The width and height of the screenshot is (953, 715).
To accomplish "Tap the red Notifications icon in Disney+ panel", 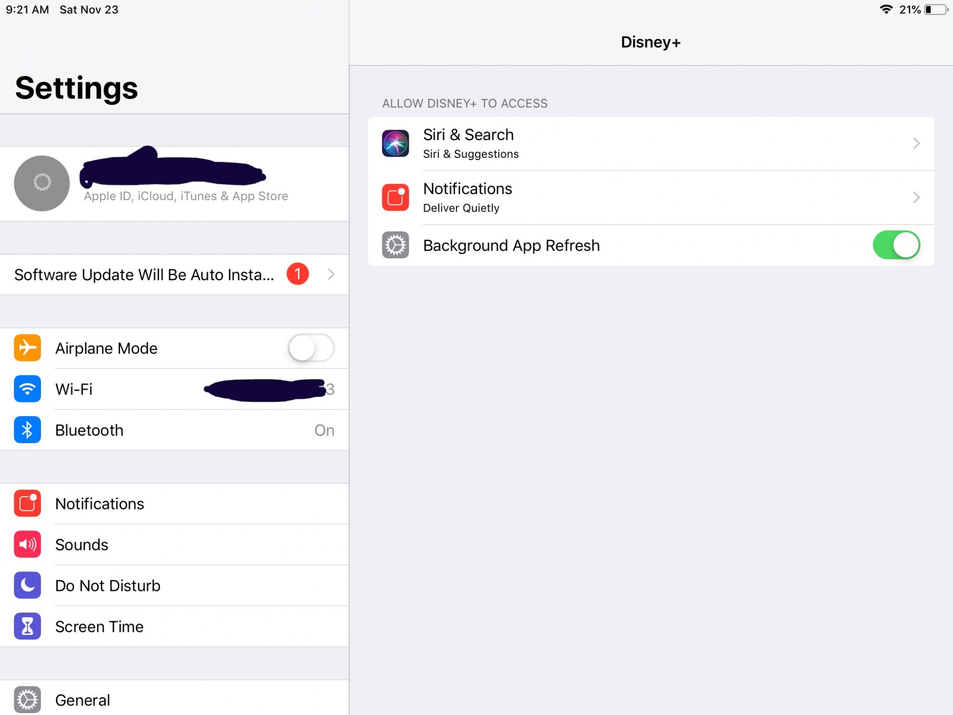I will tap(395, 197).
